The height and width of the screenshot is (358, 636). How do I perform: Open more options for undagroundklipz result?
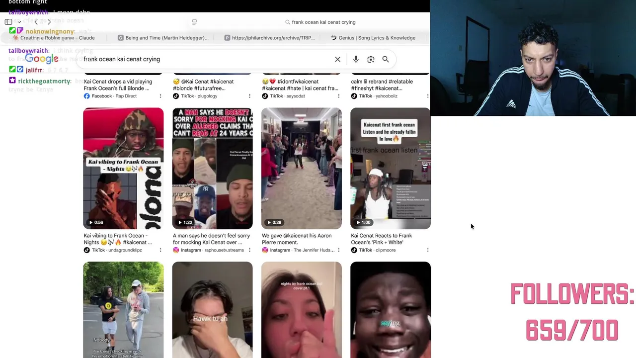[x=160, y=250]
